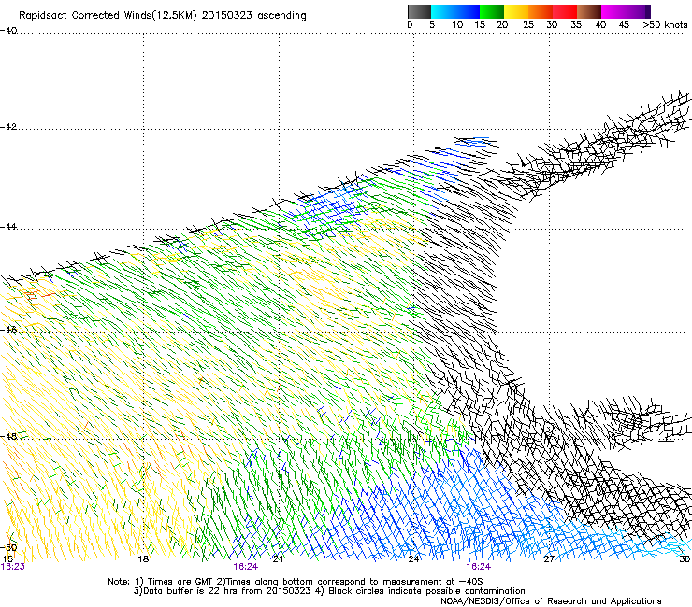Click the '16:24' time label beside longitude 24
Viewport: 692px width, 607px height.
(x=479, y=567)
